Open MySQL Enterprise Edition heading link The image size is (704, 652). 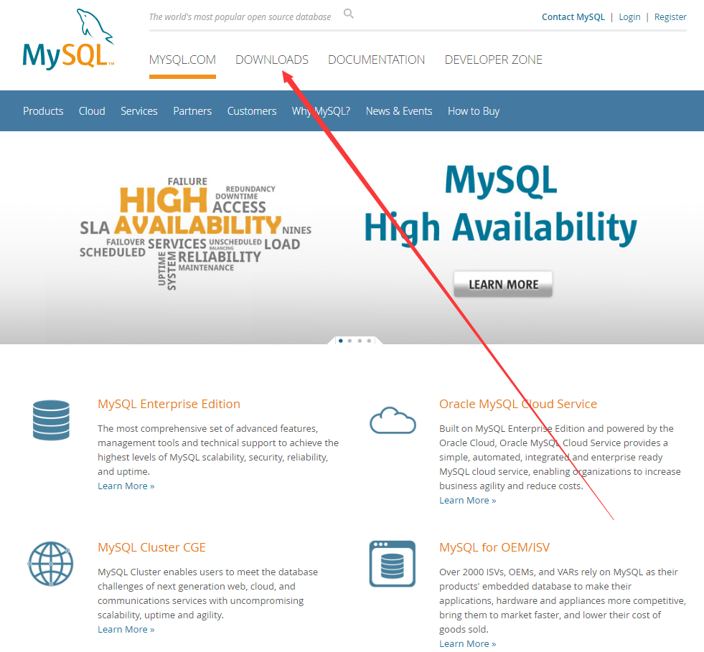pos(169,404)
